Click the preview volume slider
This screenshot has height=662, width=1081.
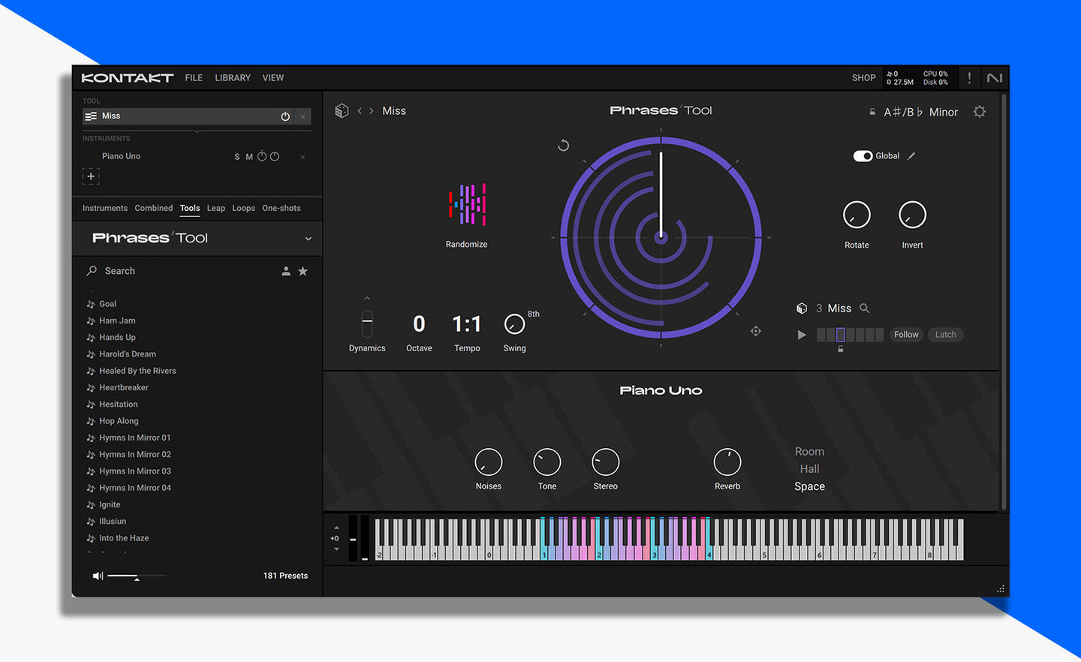[136, 576]
